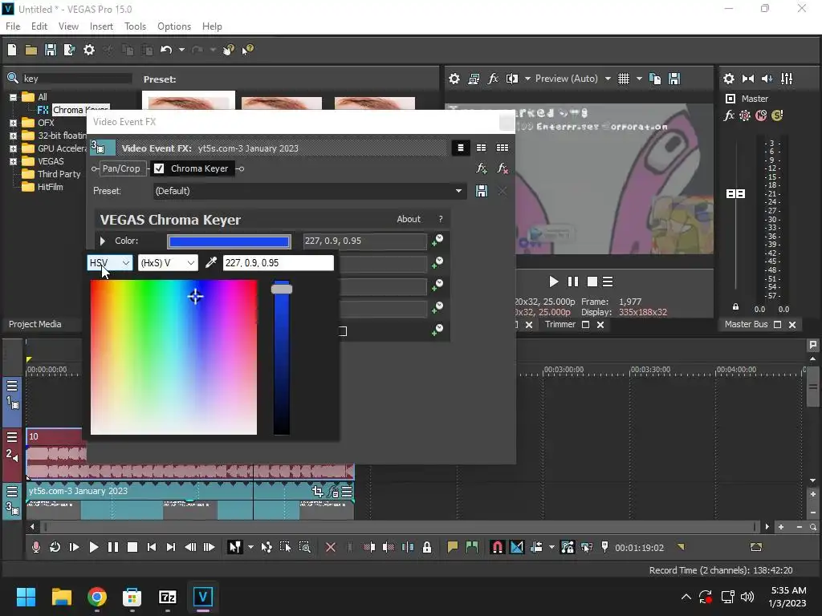Viewport: 822px width, 616px height.
Task: Animate the Color parameter keyframe button
Action: point(437,241)
